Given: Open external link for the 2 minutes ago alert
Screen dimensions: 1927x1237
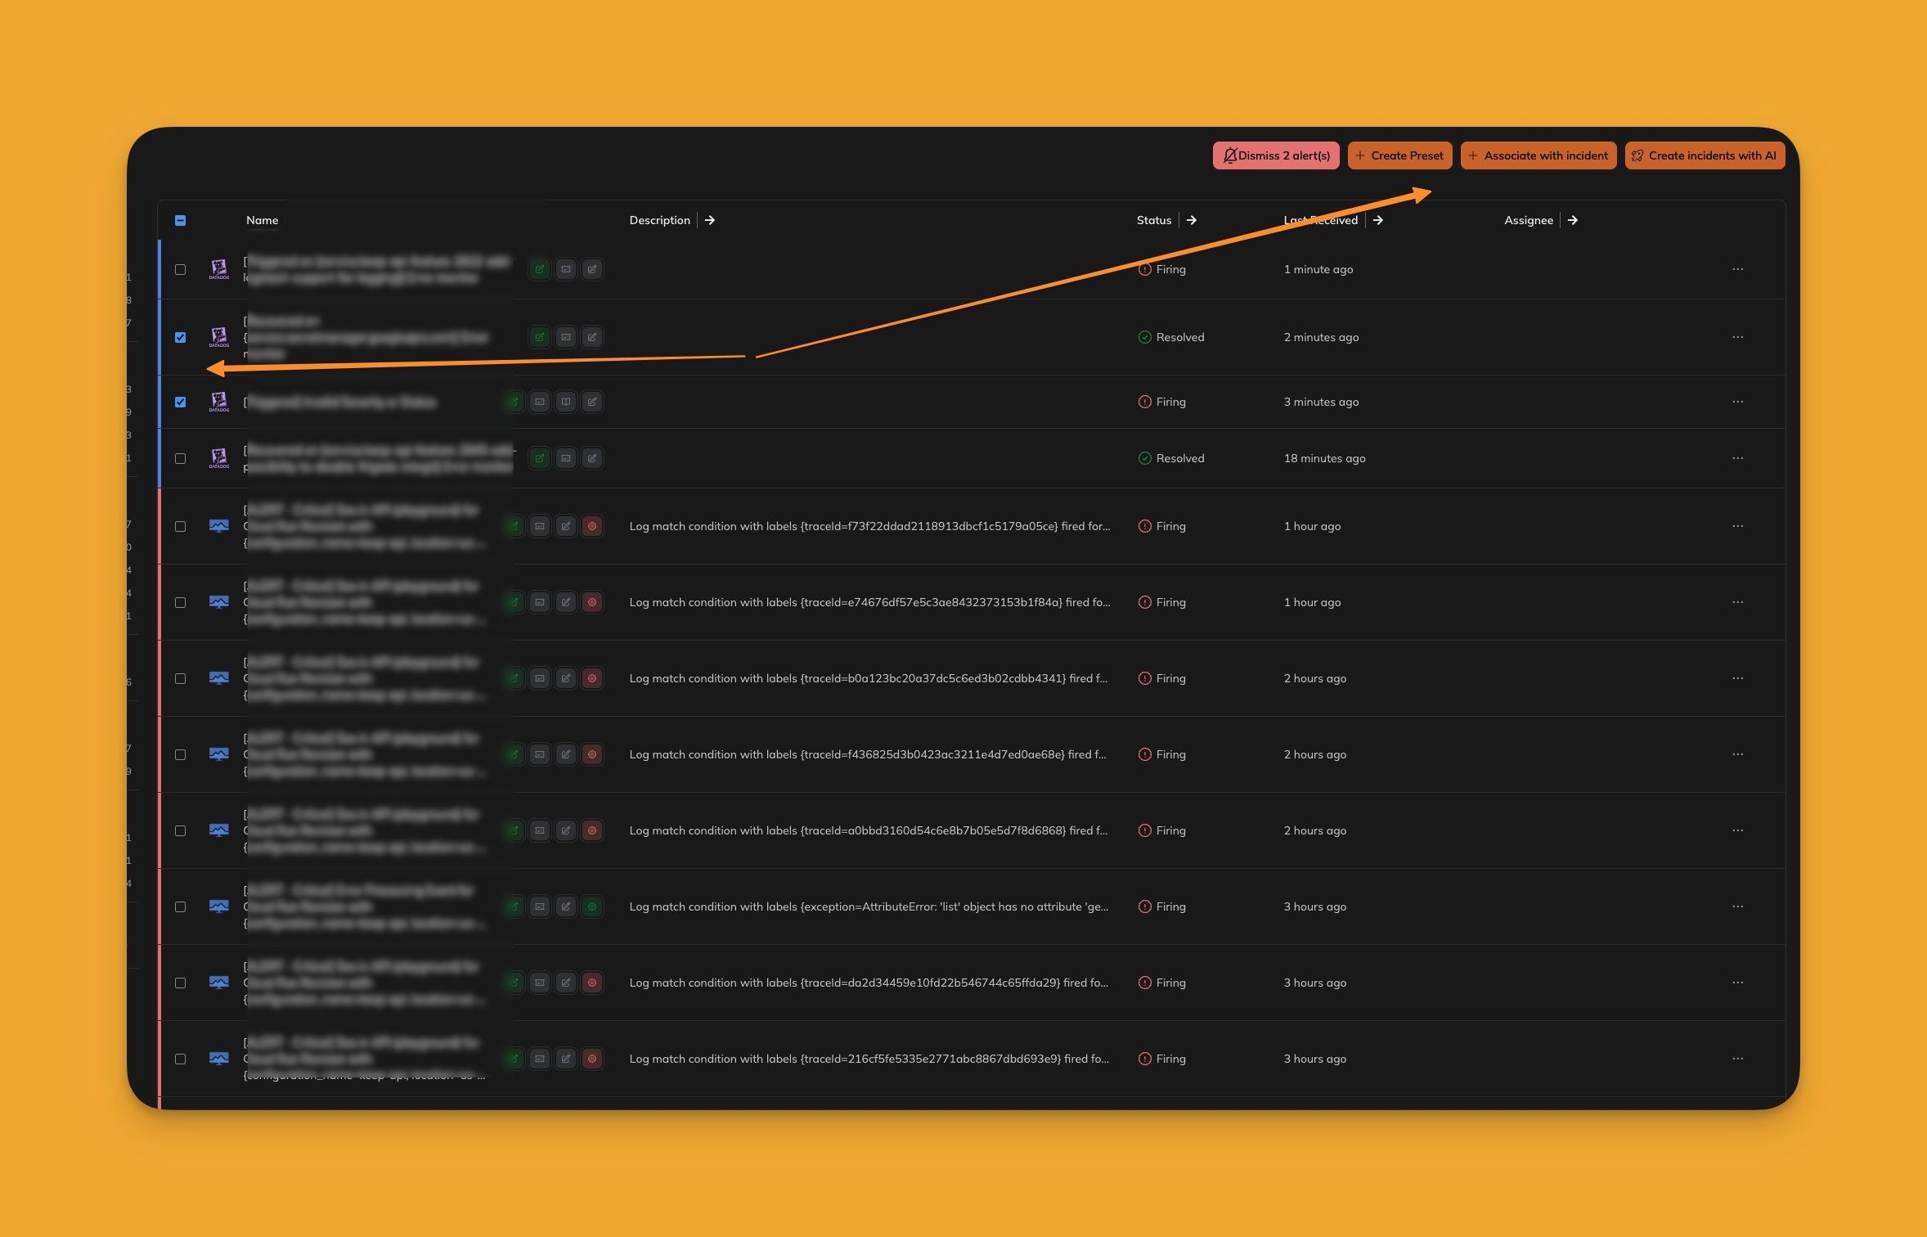Looking at the screenshot, I should [540, 337].
